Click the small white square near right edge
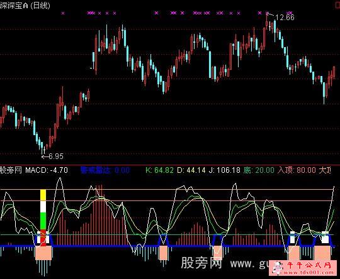The height and width of the screenshot is (279, 340). tap(325, 238)
